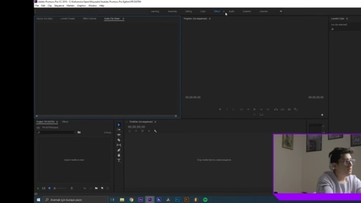Select the Type tool

[119, 160]
